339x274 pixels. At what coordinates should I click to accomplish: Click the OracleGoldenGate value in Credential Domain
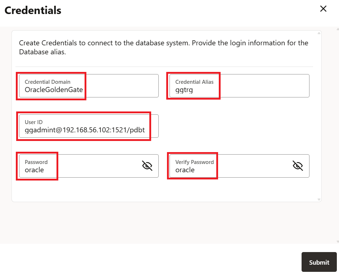coord(54,90)
